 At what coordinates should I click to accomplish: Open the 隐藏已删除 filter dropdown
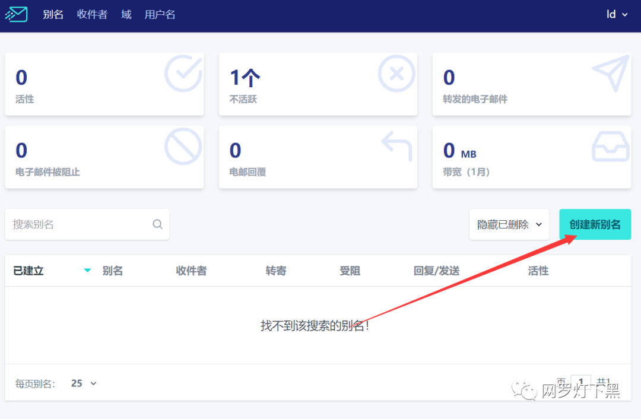509,224
